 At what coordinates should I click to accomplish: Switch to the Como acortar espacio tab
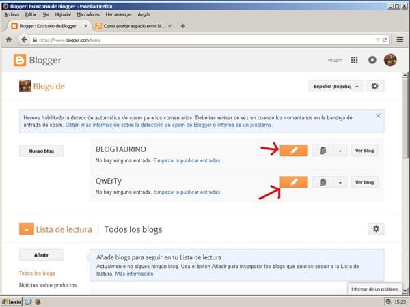coord(134,26)
